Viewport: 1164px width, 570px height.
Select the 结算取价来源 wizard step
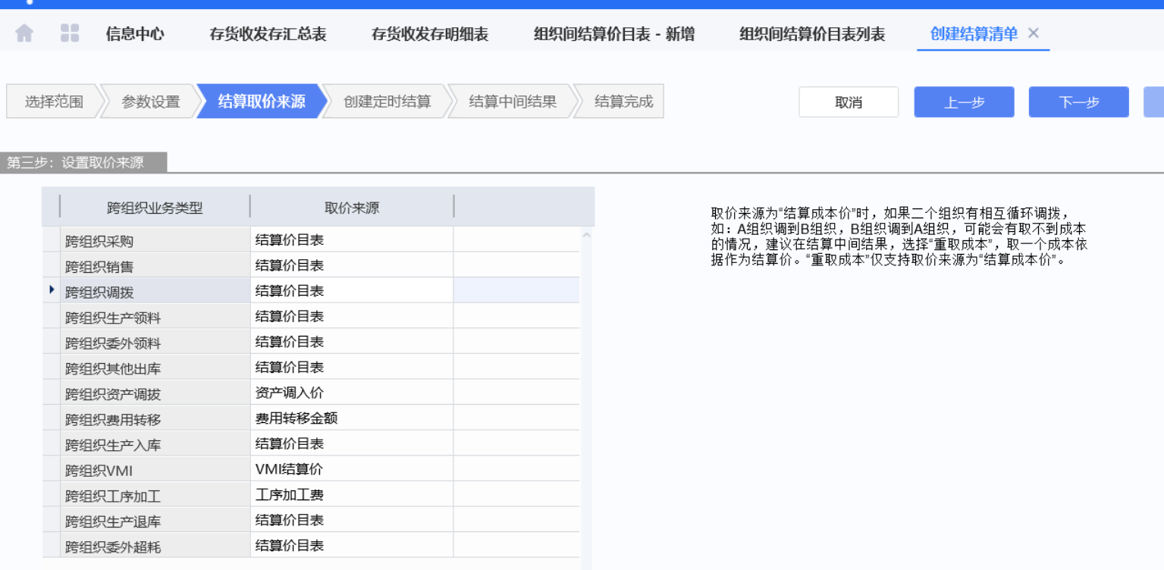point(262,102)
